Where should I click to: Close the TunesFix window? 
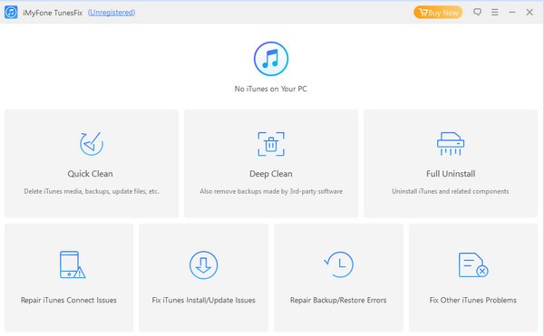coord(529,13)
